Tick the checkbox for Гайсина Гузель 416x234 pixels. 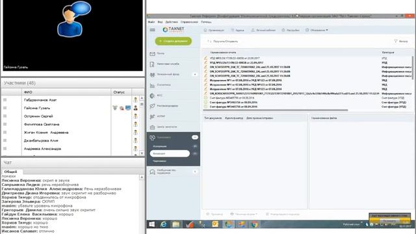point(5,108)
